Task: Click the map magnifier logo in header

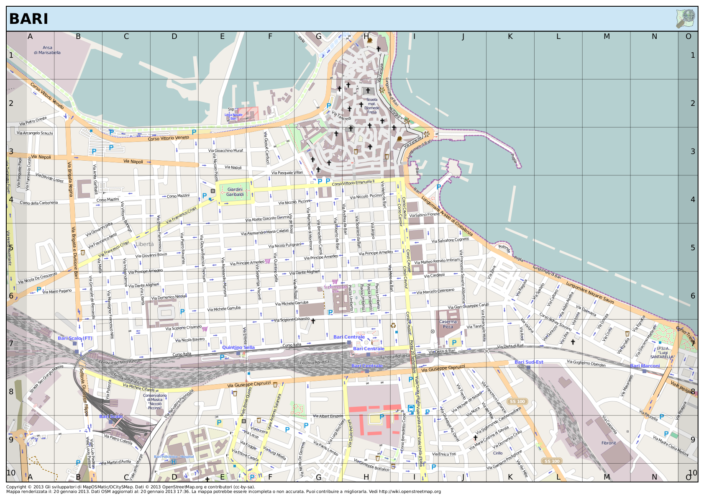Action: [x=685, y=18]
